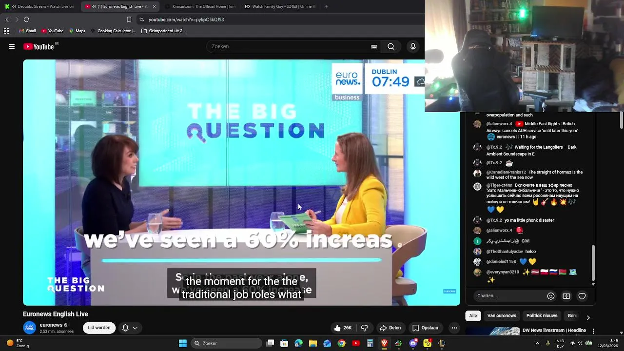The height and width of the screenshot is (351, 624).
Task: Open File Explorer from the taskbar
Action: pos(313,343)
